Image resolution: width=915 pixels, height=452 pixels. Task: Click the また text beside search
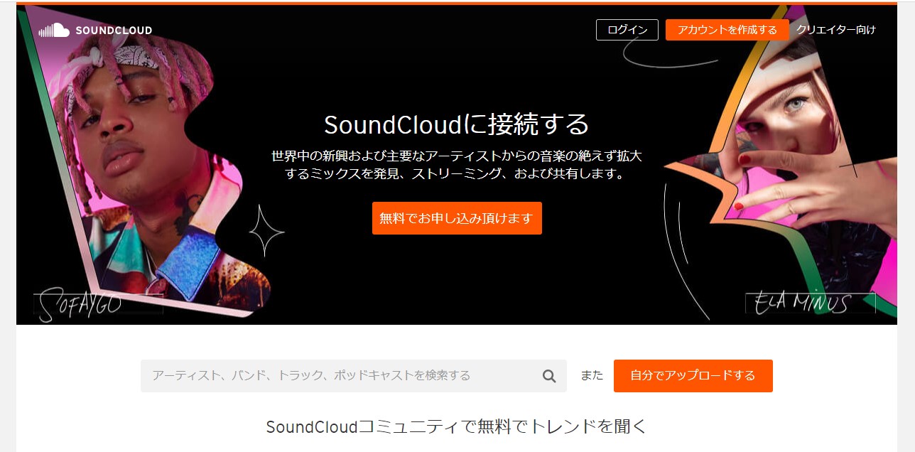tap(592, 376)
